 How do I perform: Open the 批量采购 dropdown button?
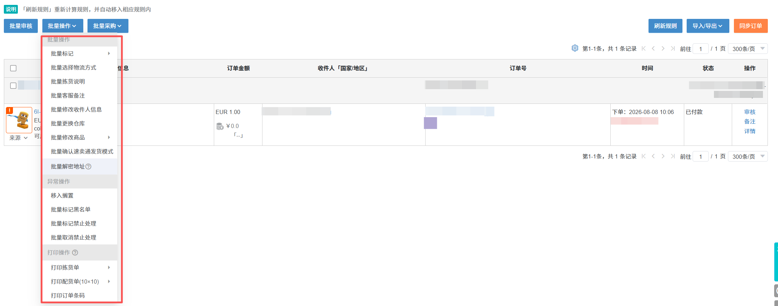click(x=108, y=26)
